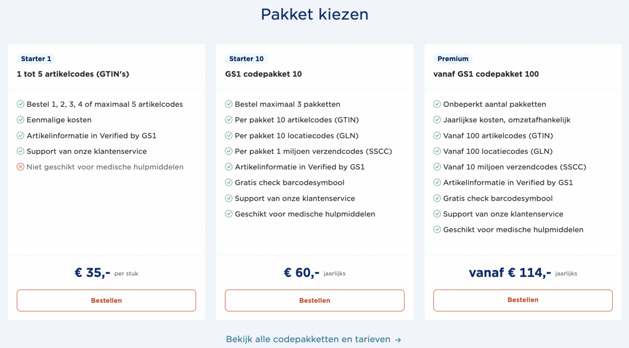Select the 'Premium' badge
The height and width of the screenshot is (348, 629).
pyautogui.click(x=453, y=59)
